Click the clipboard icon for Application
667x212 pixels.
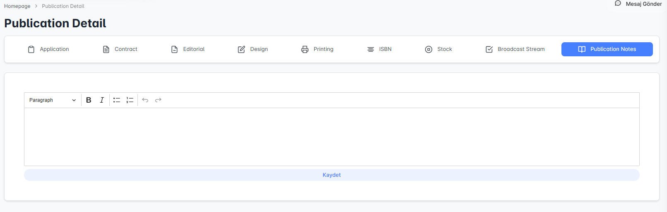click(31, 49)
